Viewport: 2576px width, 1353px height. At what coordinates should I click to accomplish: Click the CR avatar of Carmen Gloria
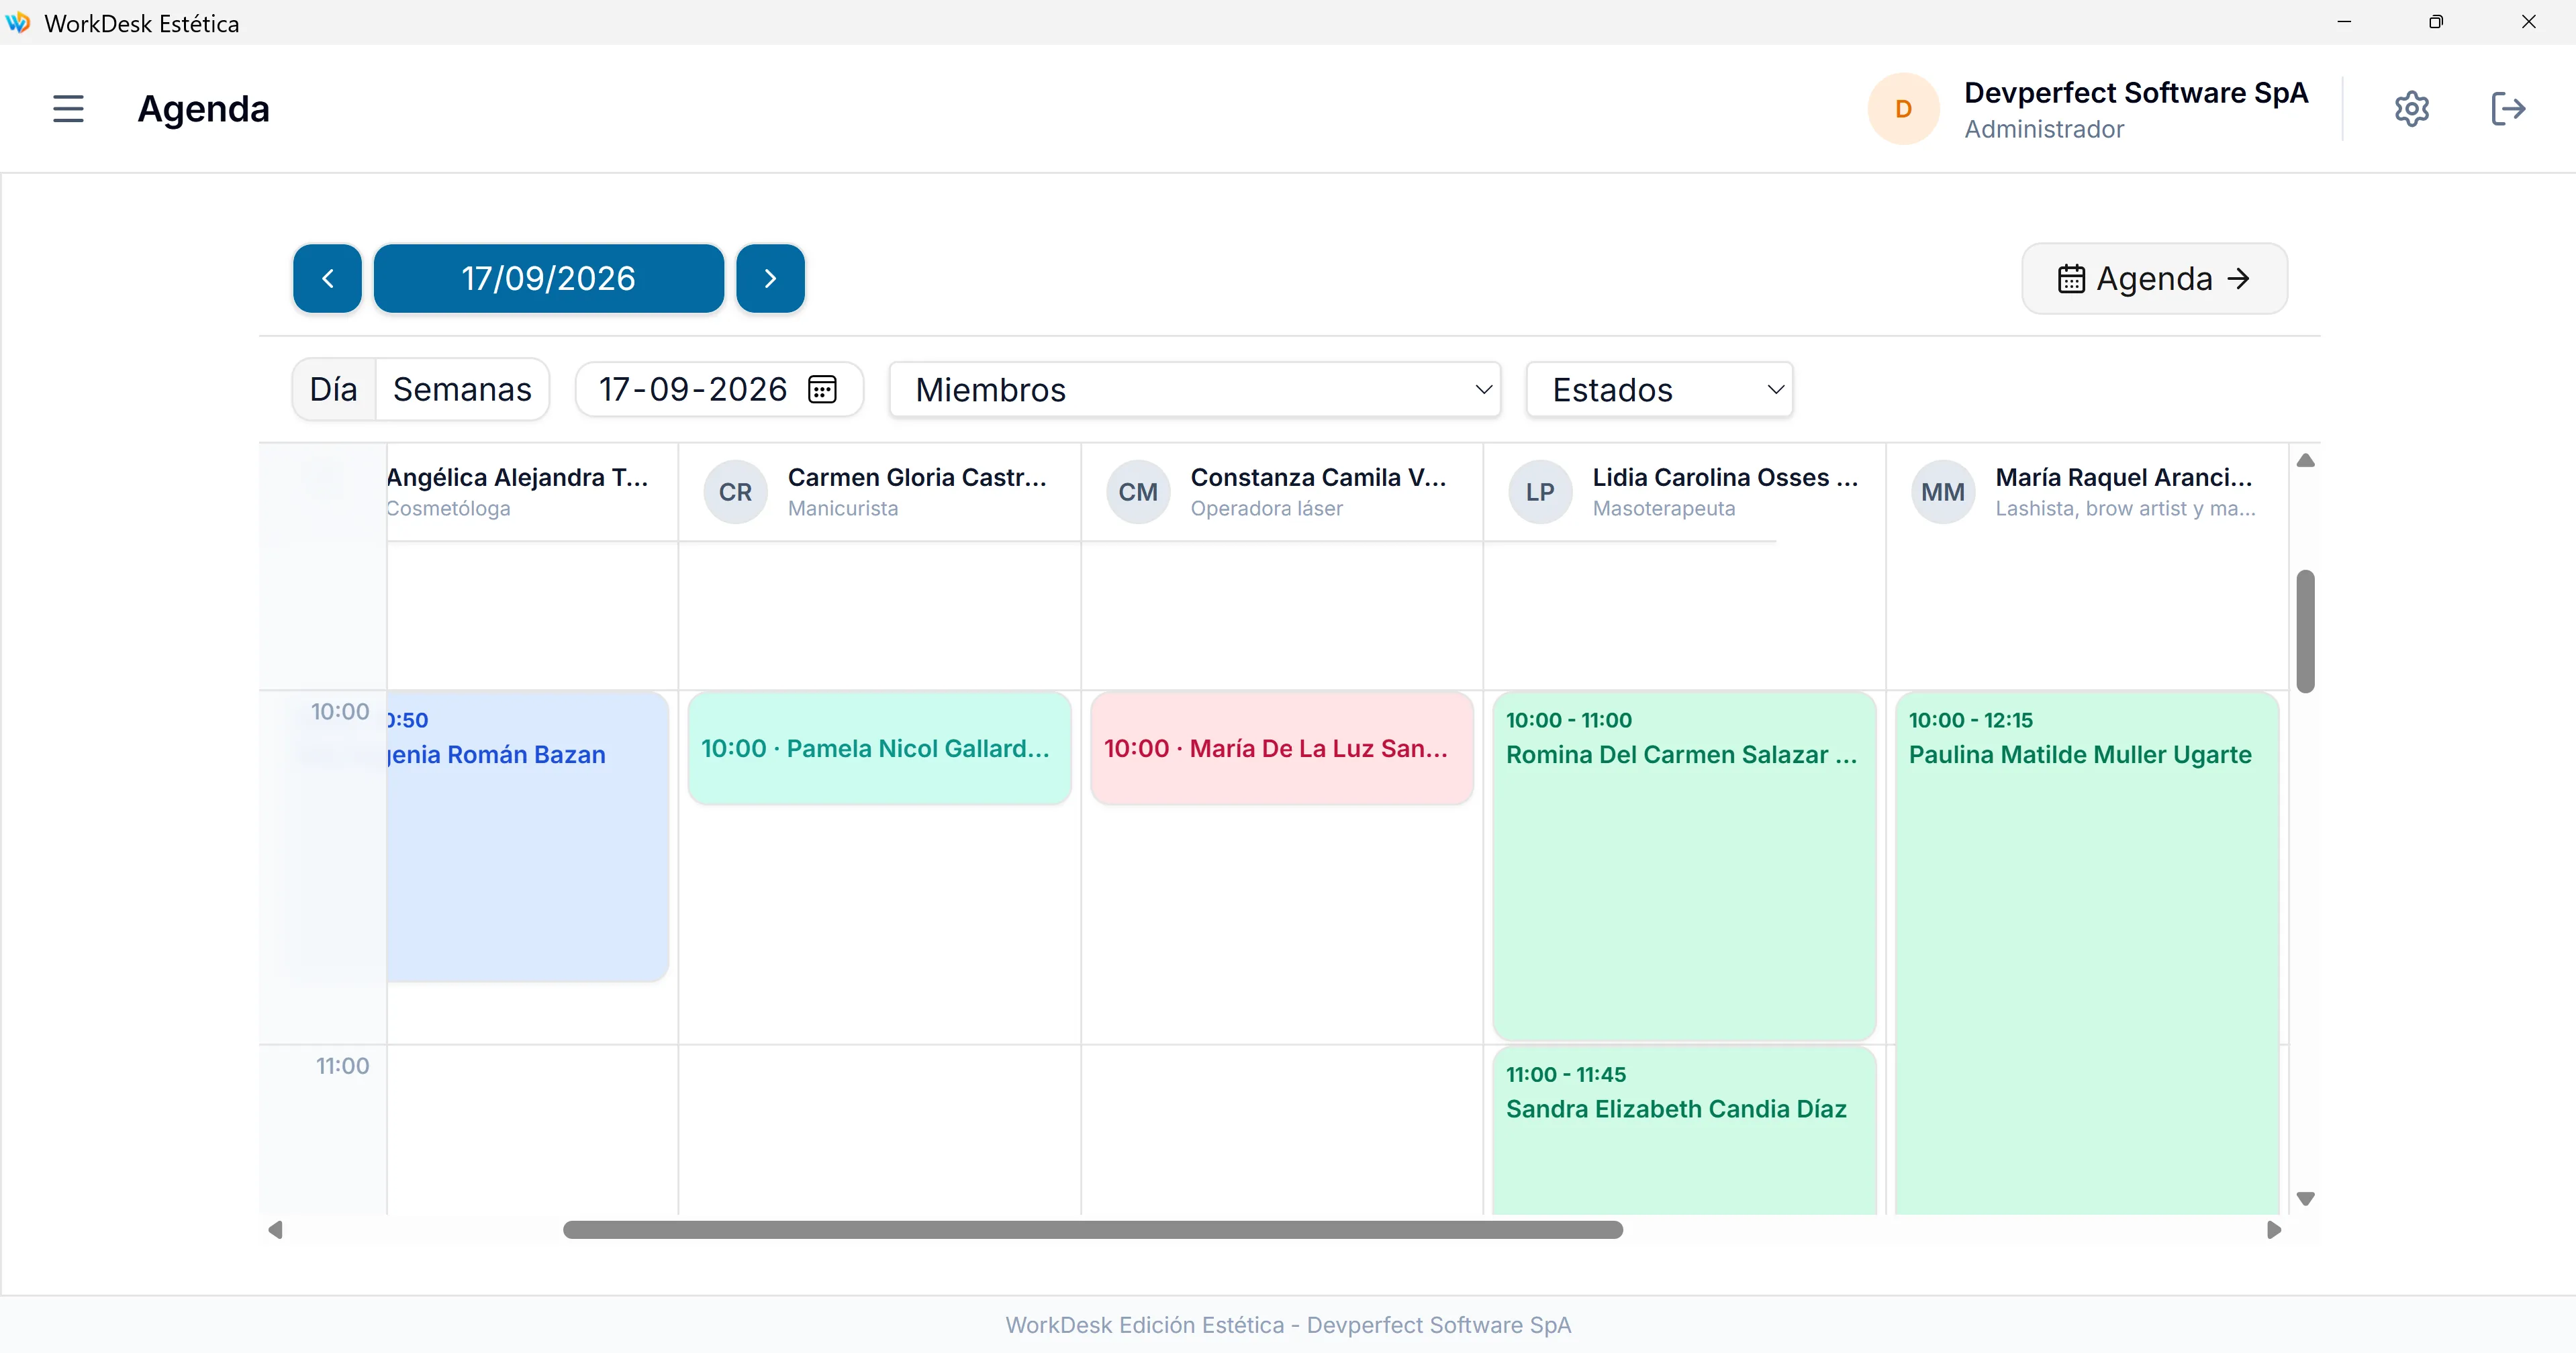coord(735,492)
